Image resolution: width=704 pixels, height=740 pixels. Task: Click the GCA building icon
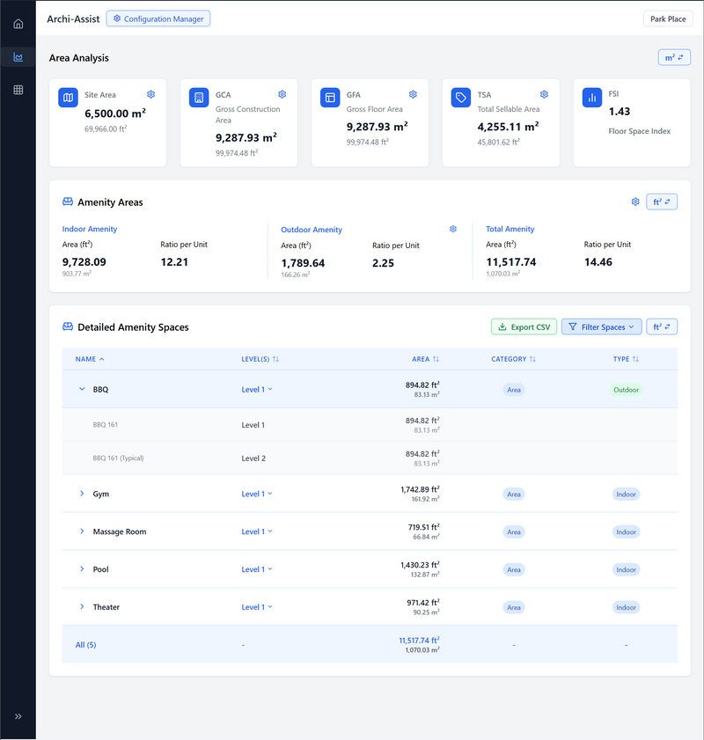[199, 98]
